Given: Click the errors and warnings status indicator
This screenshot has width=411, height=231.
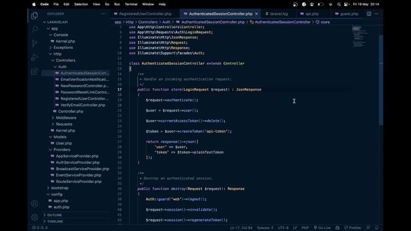Looking at the screenshot, I should tap(40, 228).
